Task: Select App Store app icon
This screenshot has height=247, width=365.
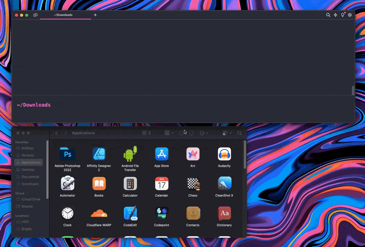Action: tap(162, 154)
